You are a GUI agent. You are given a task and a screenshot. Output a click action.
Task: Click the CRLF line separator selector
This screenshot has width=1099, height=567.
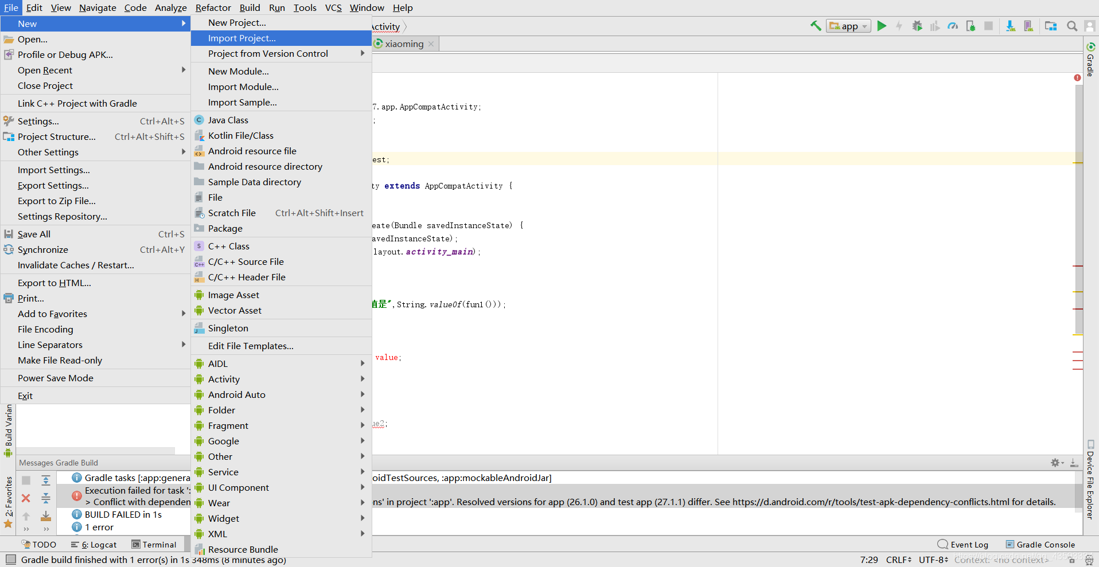(899, 560)
